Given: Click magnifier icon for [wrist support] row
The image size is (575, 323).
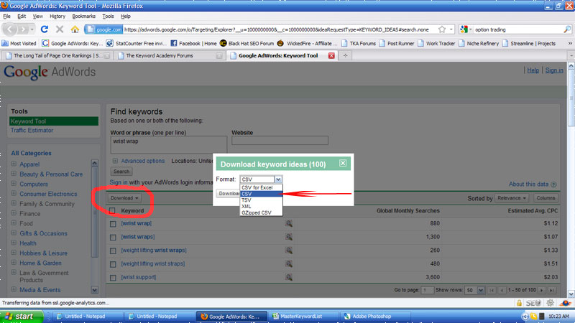Looking at the screenshot, I should [x=289, y=277].
